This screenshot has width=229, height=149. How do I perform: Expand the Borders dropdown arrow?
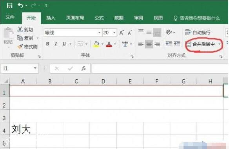[x=86, y=44]
